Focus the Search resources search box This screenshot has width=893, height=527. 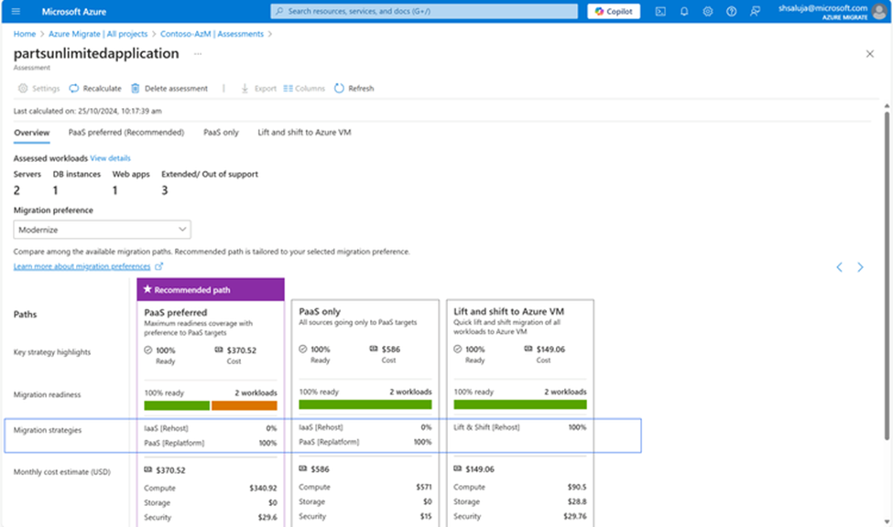click(424, 11)
